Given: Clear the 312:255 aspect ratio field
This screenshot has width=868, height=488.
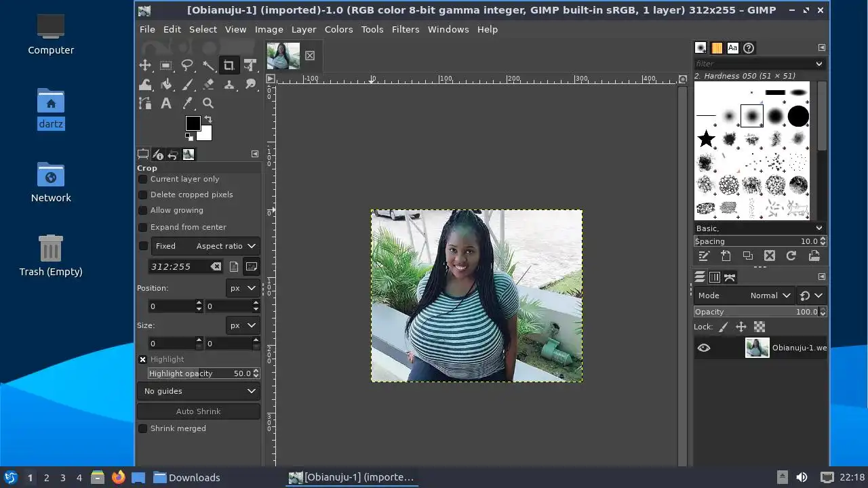Looking at the screenshot, I should (216, 266).
